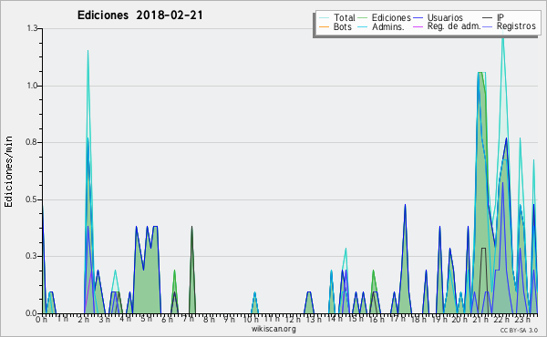Screen dimensions: 547x337
Task: Click the '3 h' x-axis label
Action: click(104, 320)
